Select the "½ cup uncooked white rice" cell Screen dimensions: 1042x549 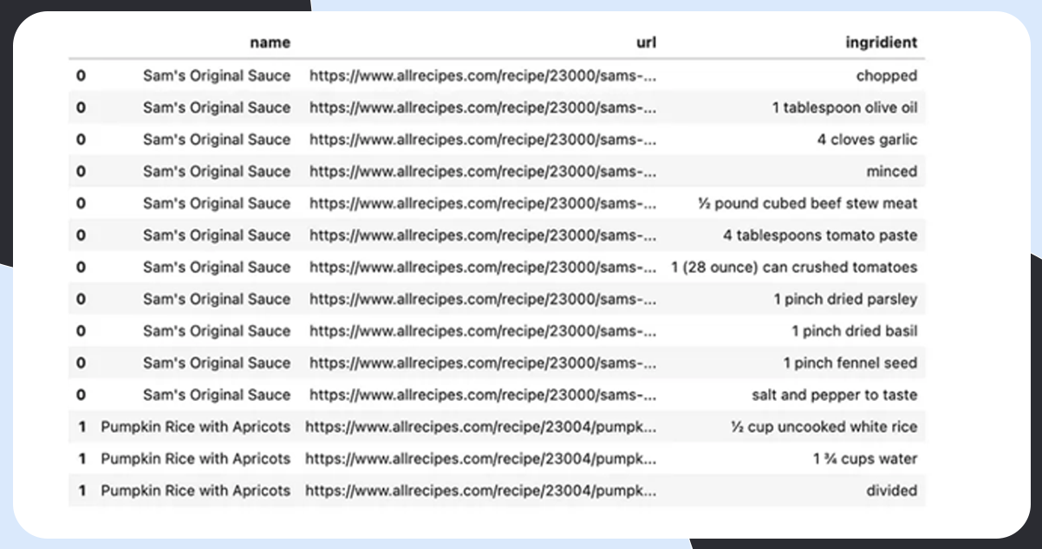(824, 427)
